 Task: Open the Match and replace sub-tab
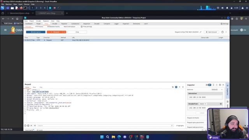(x=69, y=27)
